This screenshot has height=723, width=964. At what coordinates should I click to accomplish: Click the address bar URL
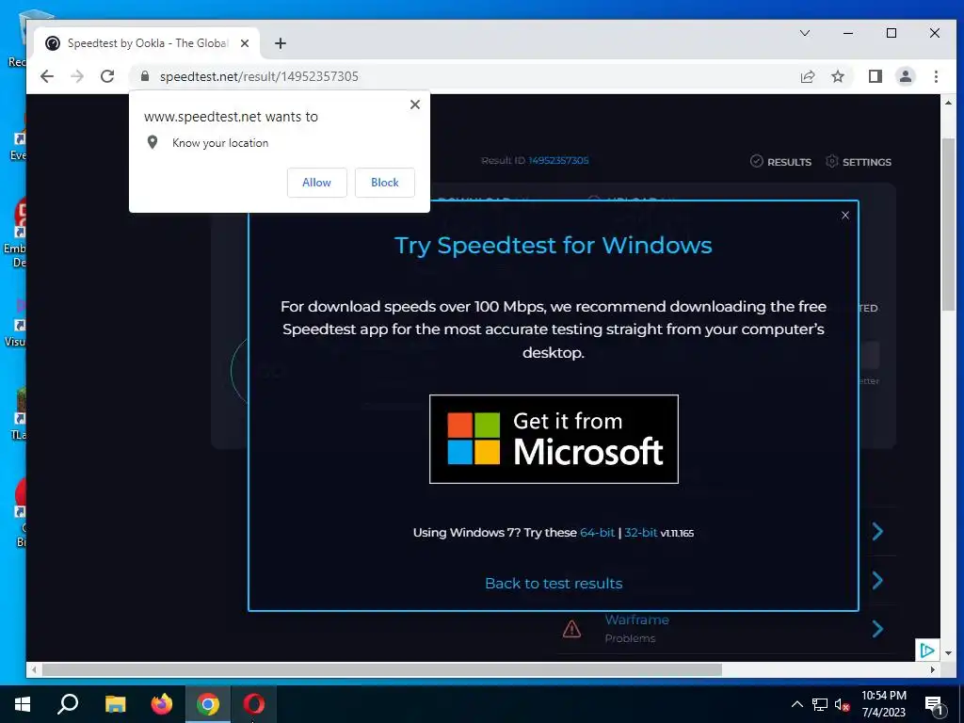(x=259, y=76)
